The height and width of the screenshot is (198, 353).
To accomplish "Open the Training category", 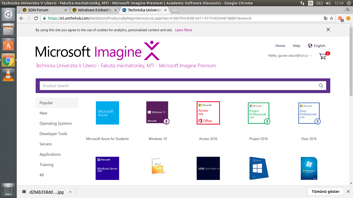I will [47, 164].
